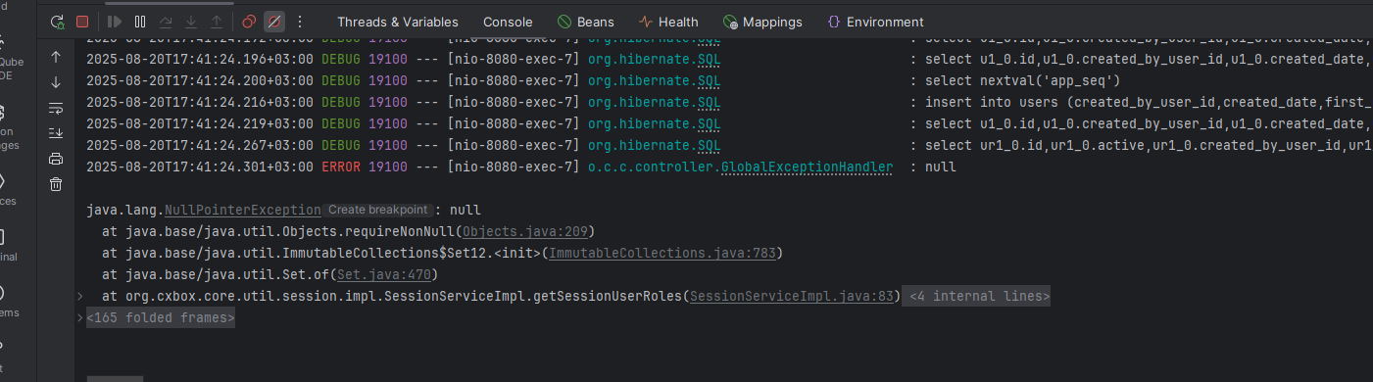Click [nio-8080-exec-7] in the ERROR row
The width and height of the screenshot is (1373, 382).
(x=513, y=167)
